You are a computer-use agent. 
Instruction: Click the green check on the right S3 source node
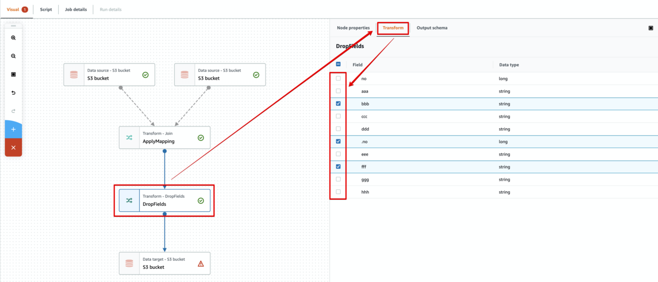coord(256,75)
